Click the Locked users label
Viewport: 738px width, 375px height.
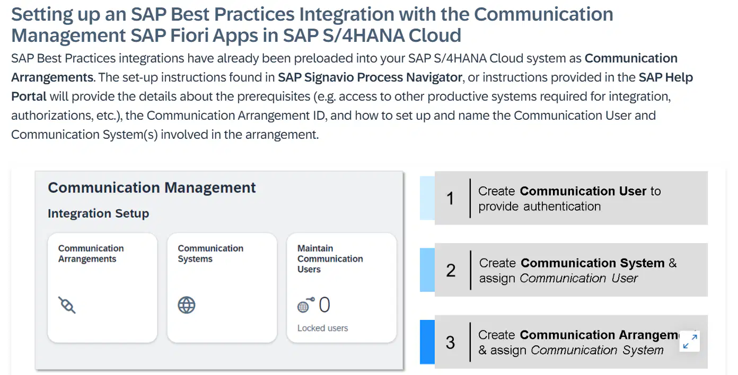[x=322, y=328]
